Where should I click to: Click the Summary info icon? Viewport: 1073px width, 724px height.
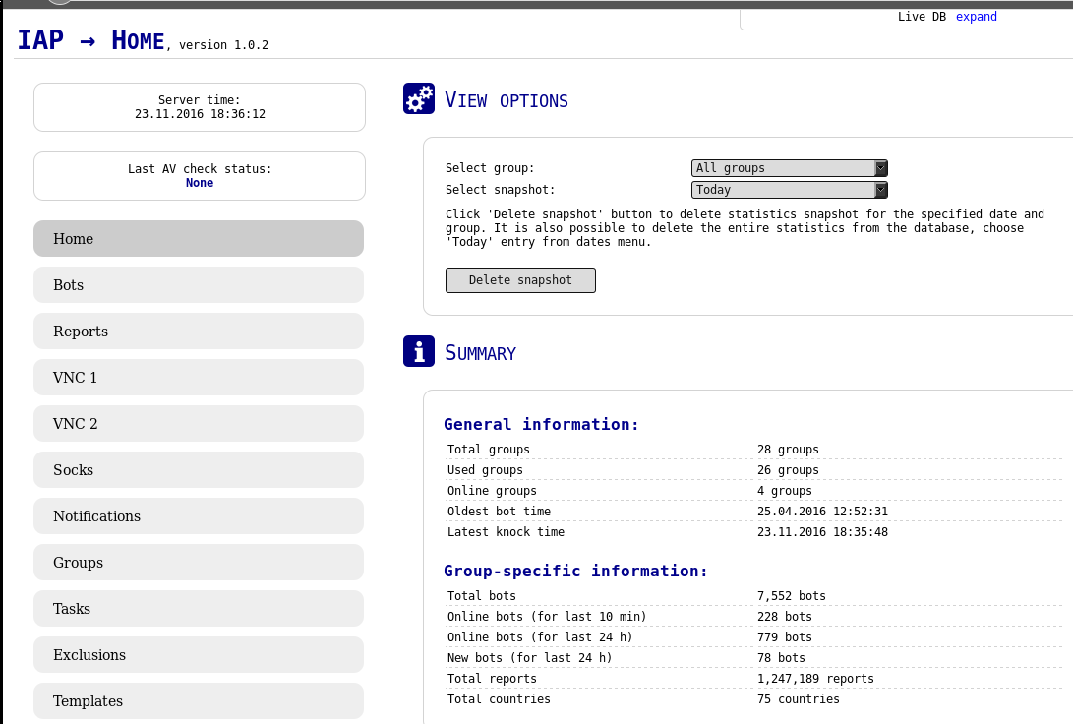[x=419, y=351]
